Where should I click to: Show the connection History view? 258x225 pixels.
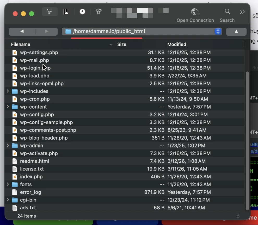82,12
